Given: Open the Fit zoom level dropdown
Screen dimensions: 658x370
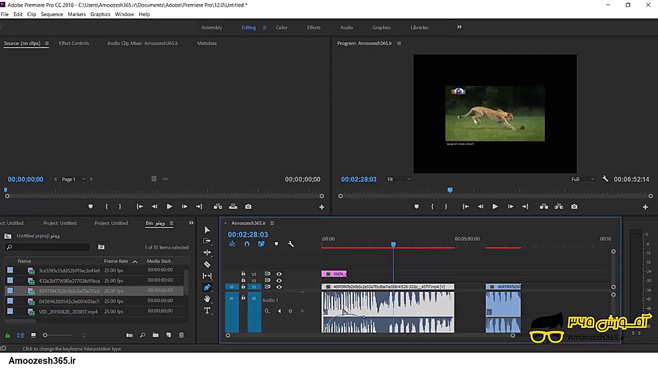Looking at the screenshot, I should click(399, 179).
